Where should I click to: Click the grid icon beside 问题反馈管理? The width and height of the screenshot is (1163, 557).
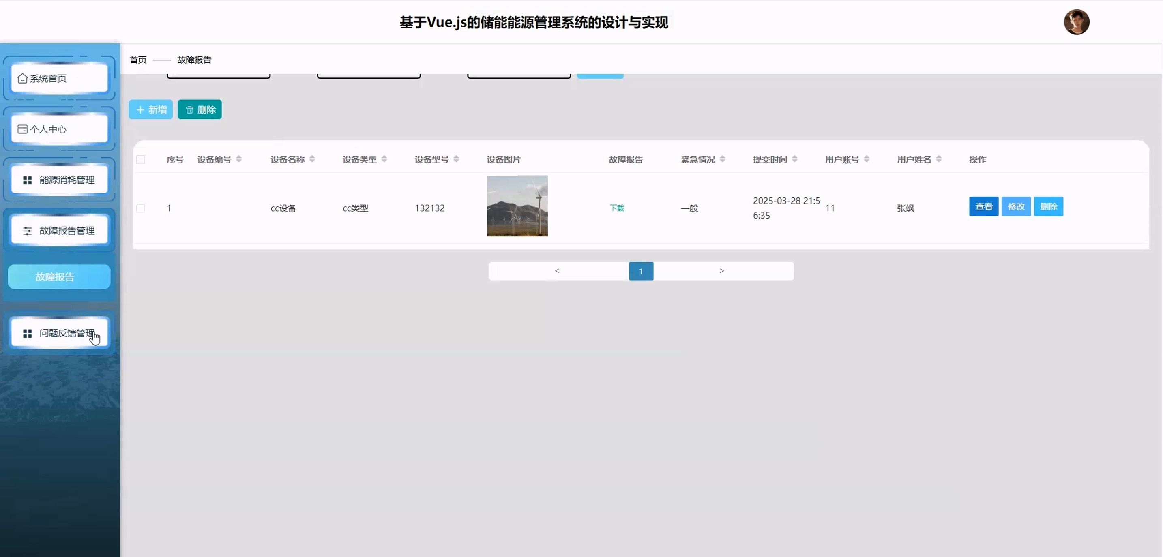coord(28,334)
